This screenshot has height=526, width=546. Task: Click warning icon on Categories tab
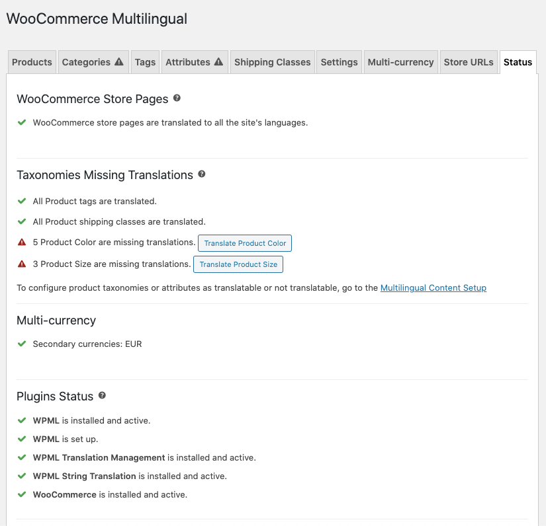tap(119, 62)
